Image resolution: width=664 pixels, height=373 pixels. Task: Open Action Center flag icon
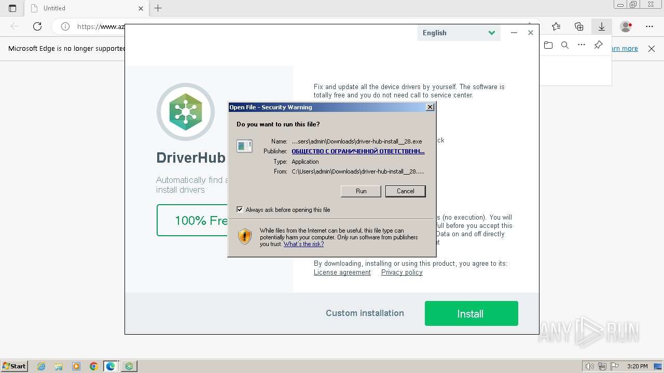(615, 366)
